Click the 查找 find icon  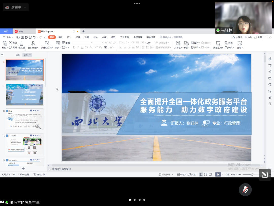[x=229, y=43]
